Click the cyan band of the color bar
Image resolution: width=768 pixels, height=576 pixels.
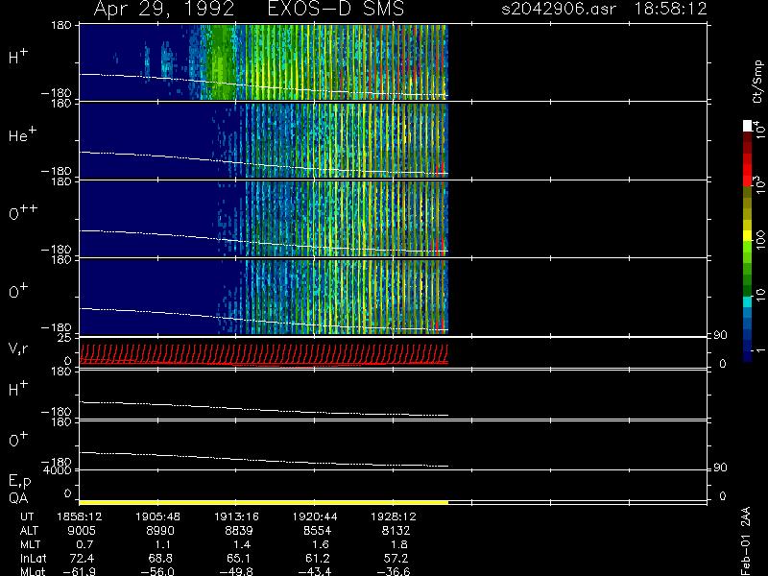pyautogui.click(x=748, y=301)
